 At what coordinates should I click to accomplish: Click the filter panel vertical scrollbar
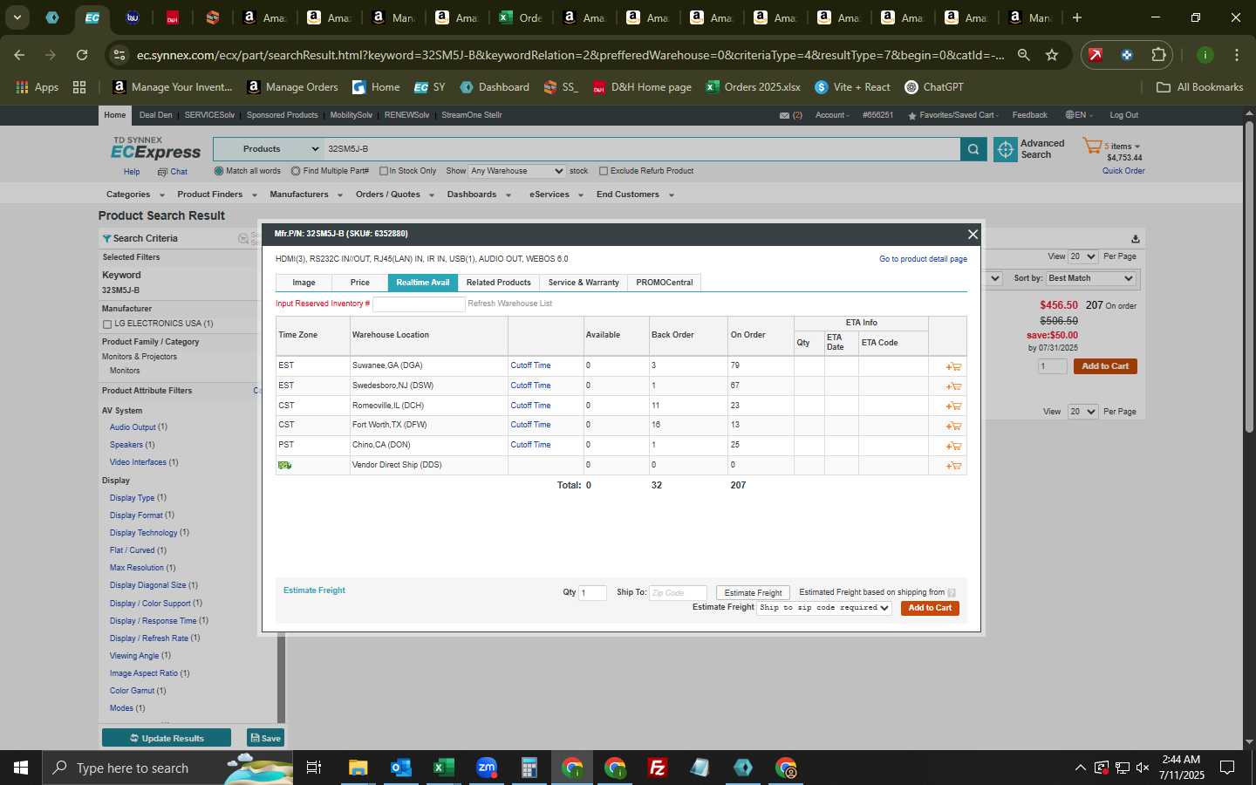281,678
